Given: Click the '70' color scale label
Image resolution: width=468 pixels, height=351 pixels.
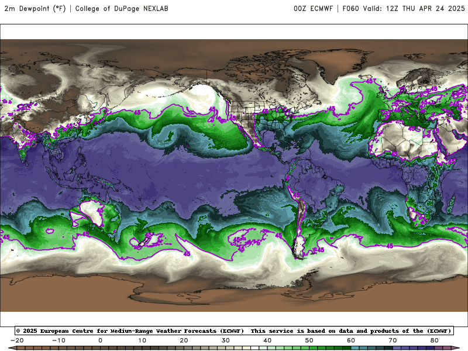Looking at the screenshot, I should [x=393, y=340].
